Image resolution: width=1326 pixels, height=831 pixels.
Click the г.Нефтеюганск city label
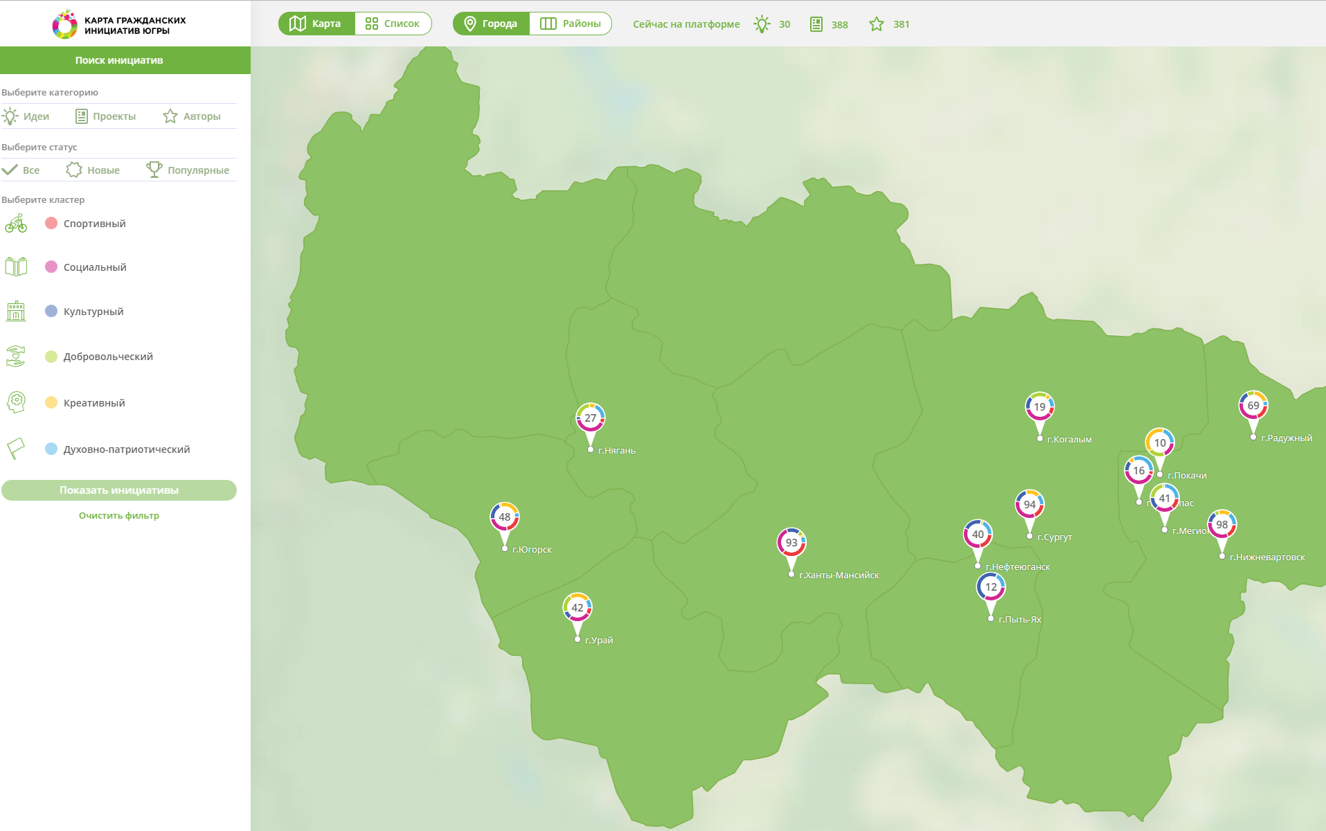point(1018,567)
